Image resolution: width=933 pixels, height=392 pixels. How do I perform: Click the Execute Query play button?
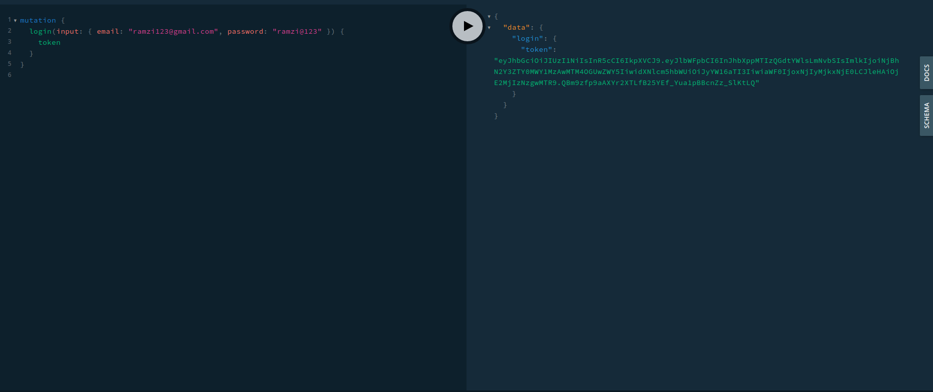[x=468, y=26]
